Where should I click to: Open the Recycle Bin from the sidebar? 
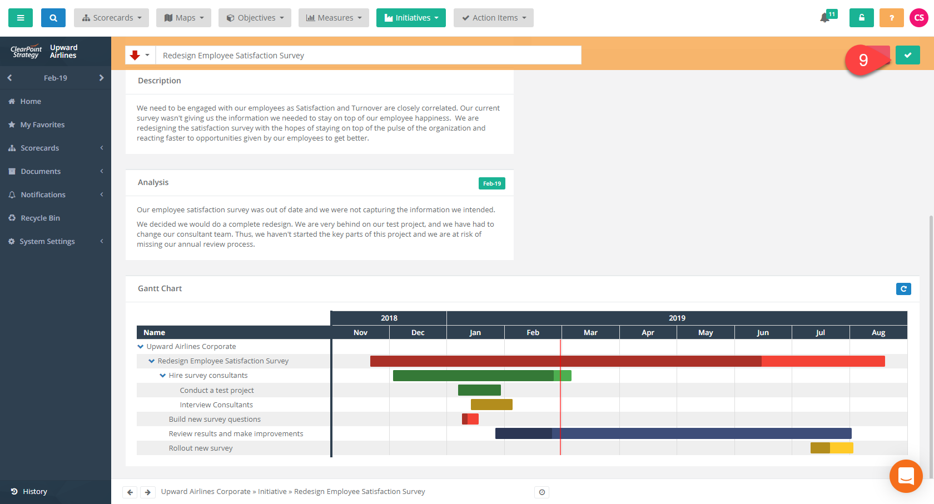coord(39,217)
